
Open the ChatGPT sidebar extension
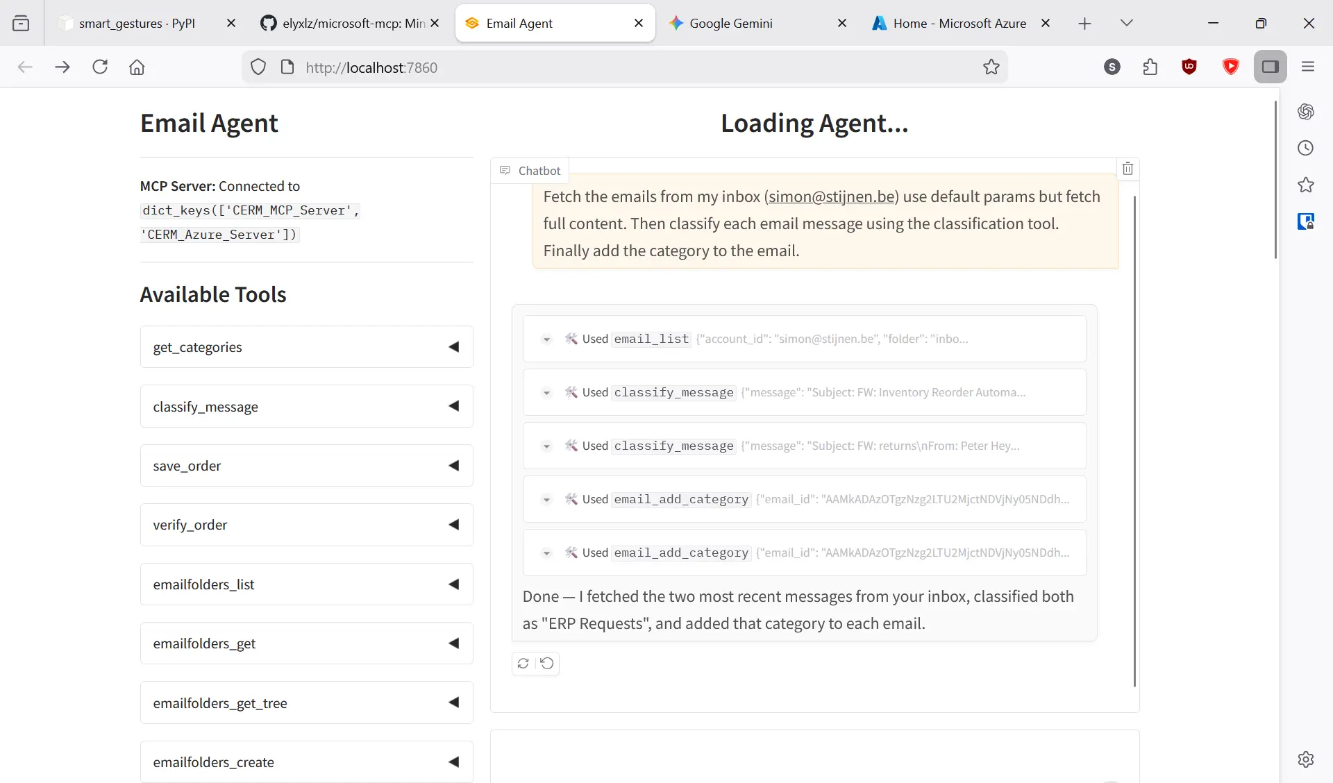(x=1306, y=111)
